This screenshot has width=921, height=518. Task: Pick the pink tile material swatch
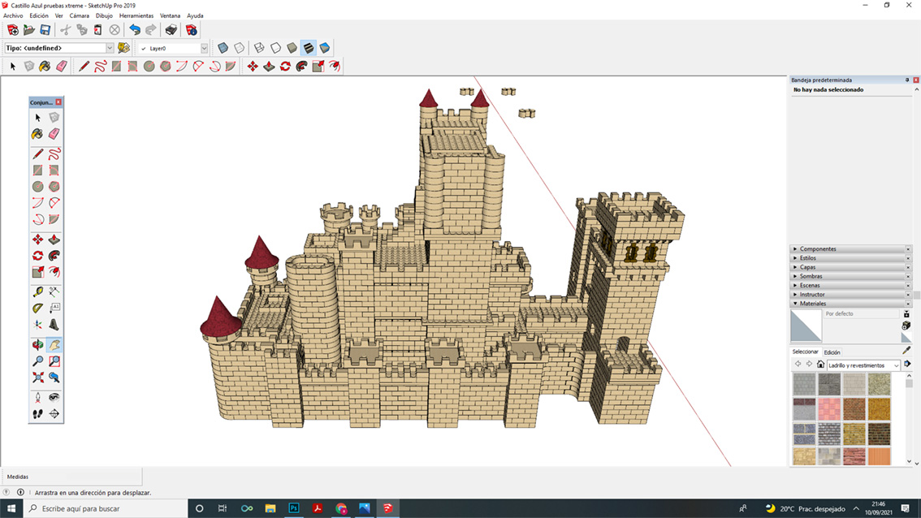coord(829,408)
